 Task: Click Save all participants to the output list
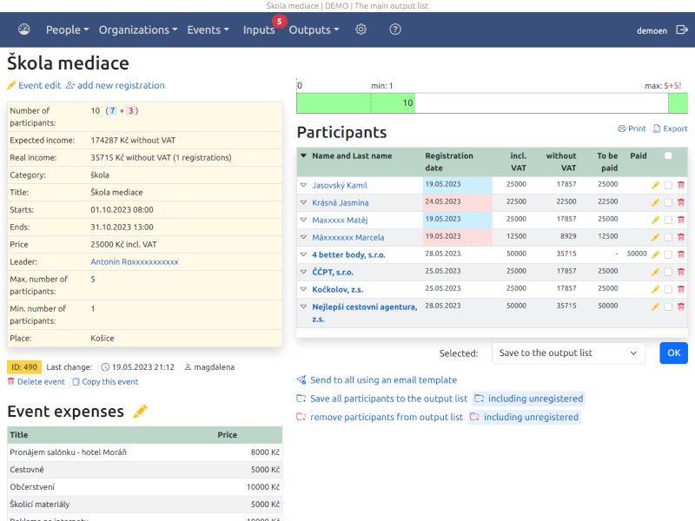382,399
